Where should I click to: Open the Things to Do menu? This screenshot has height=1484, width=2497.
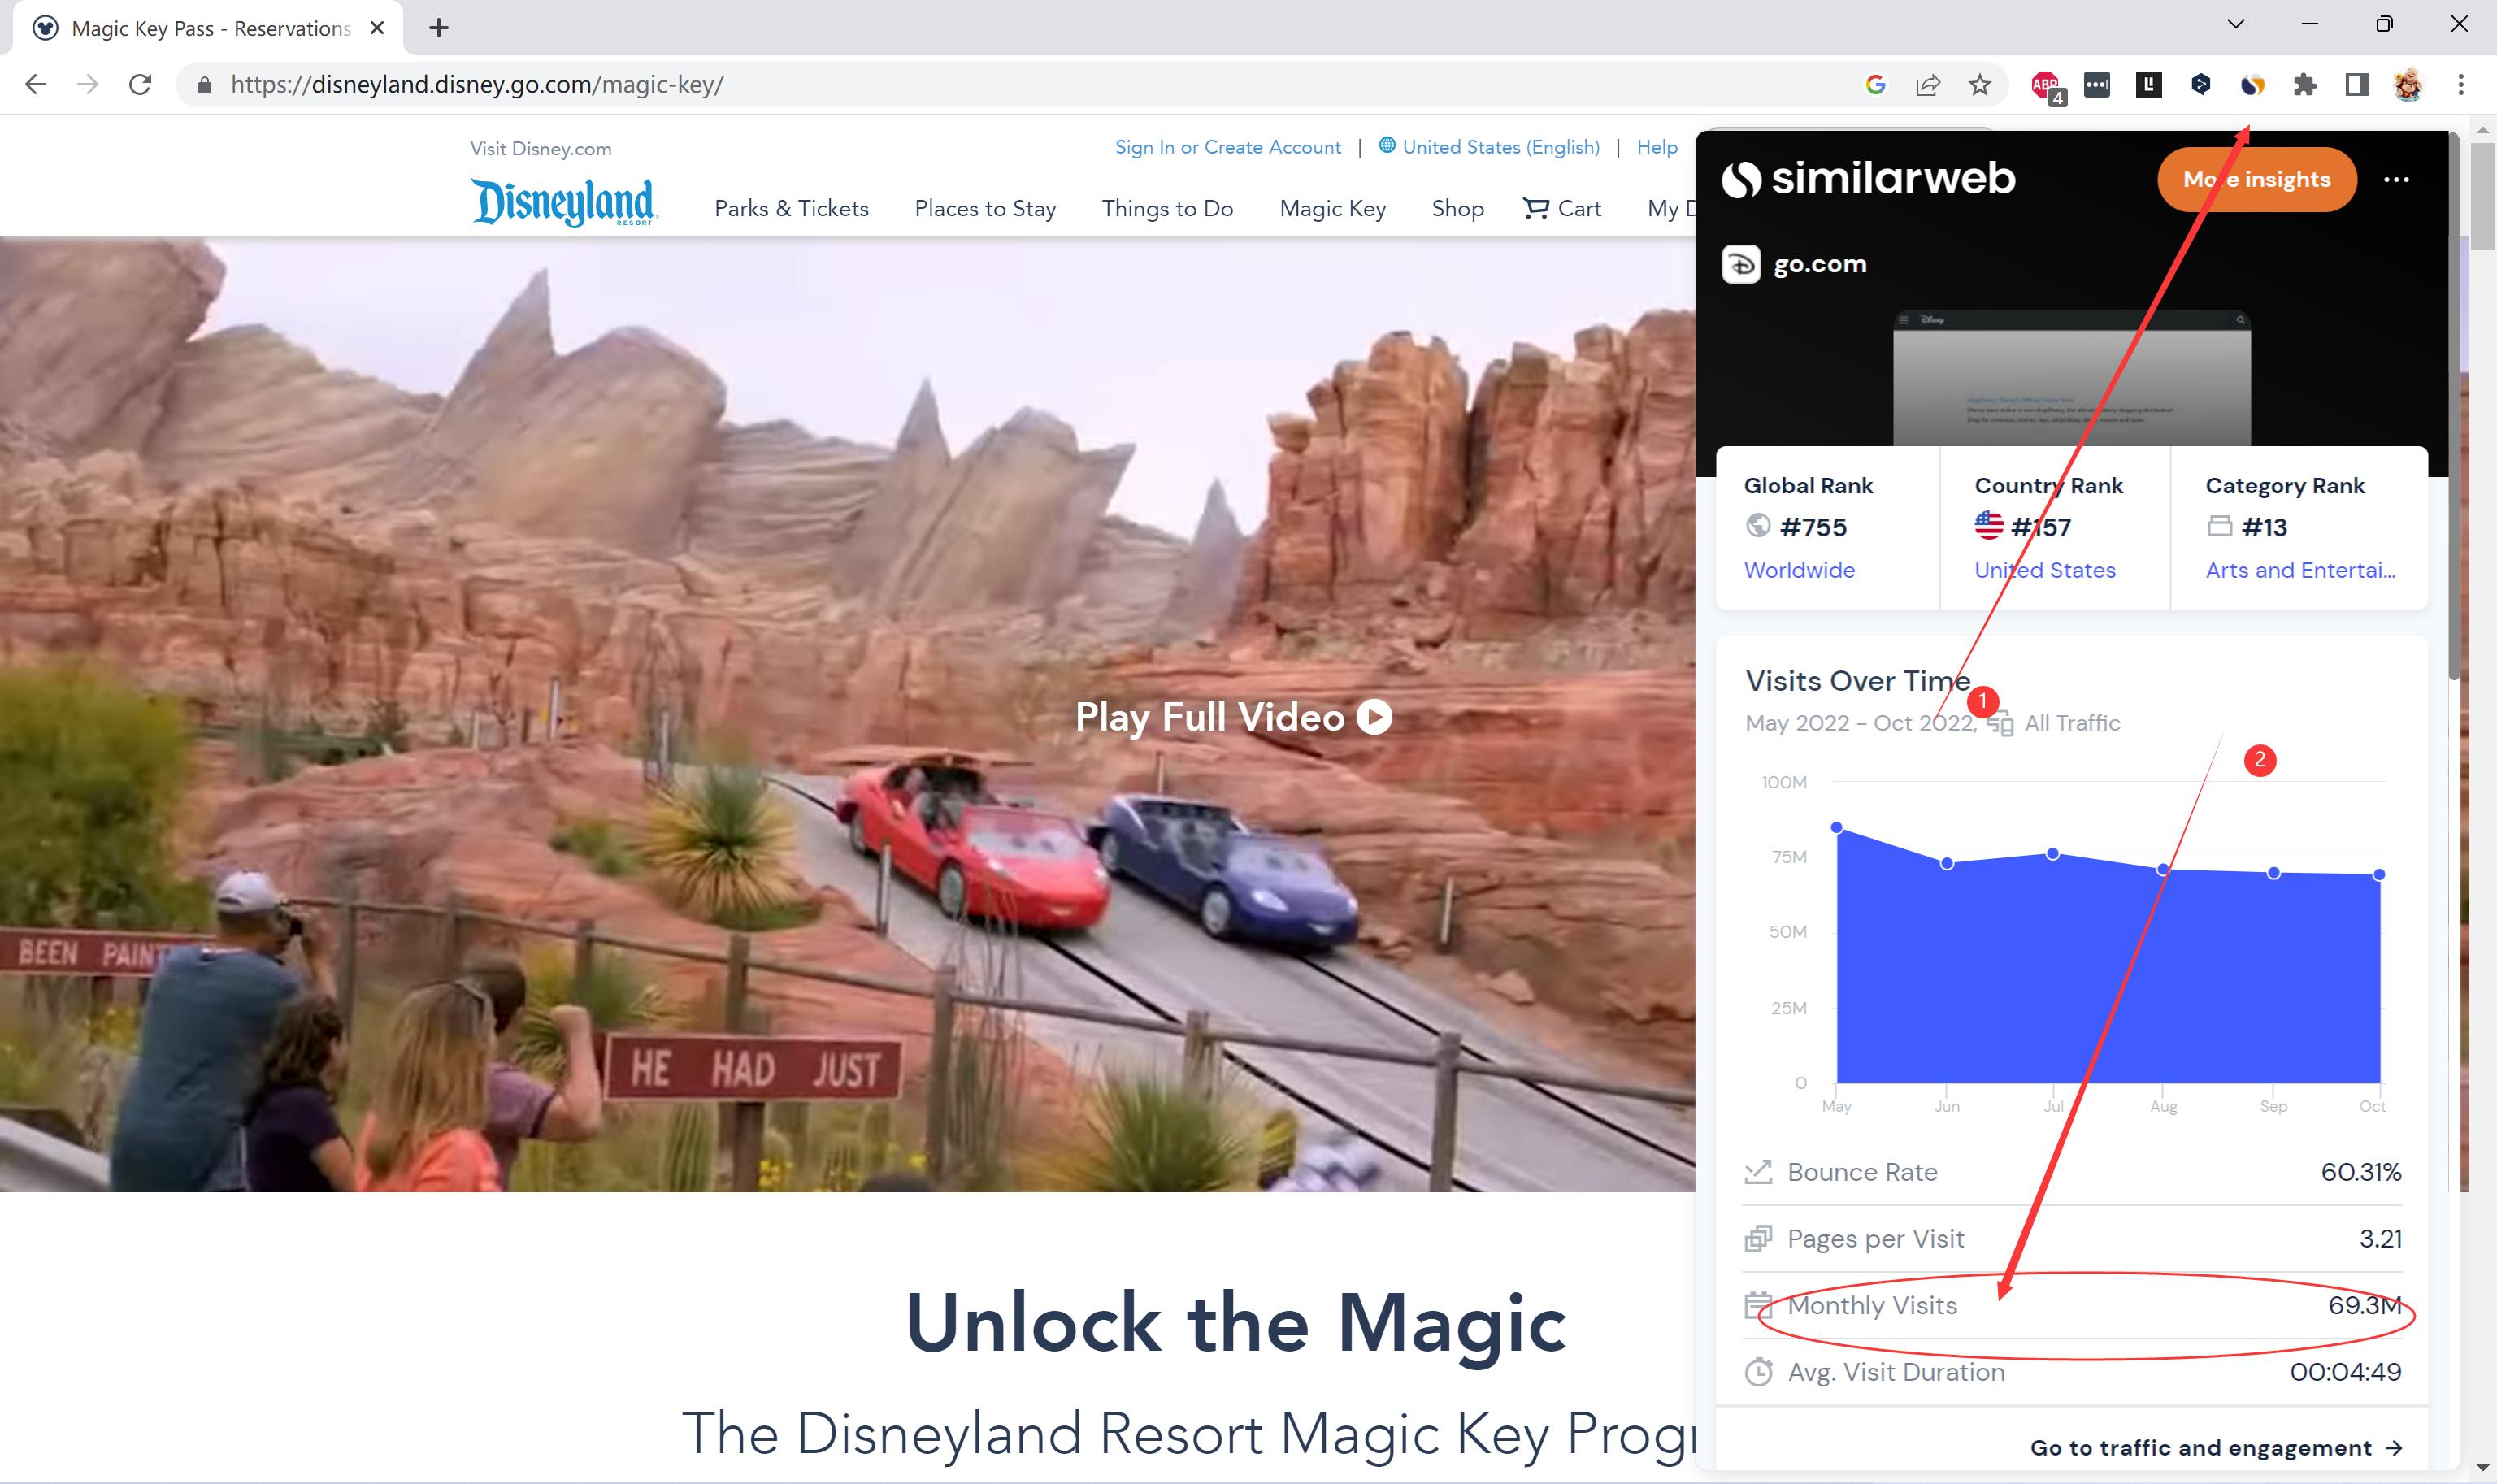click(x=1167, y=208)
